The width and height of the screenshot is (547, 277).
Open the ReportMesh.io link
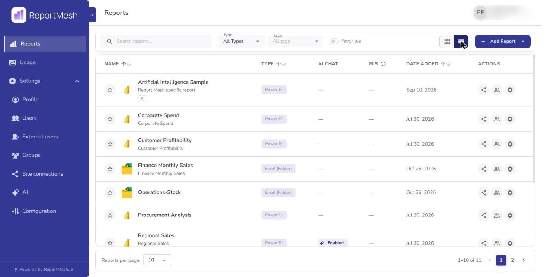tap(58, 270)
